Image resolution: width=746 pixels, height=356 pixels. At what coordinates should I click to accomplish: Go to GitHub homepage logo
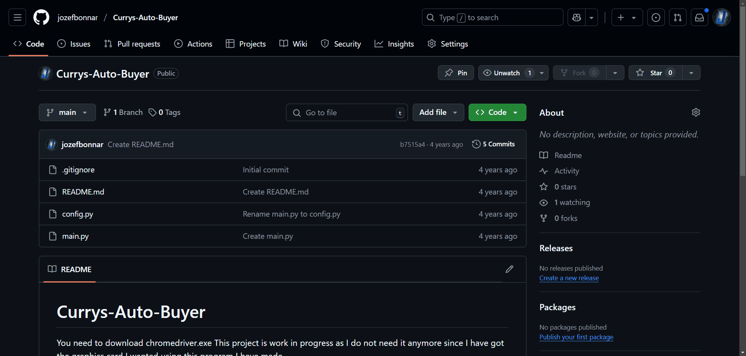41,17
